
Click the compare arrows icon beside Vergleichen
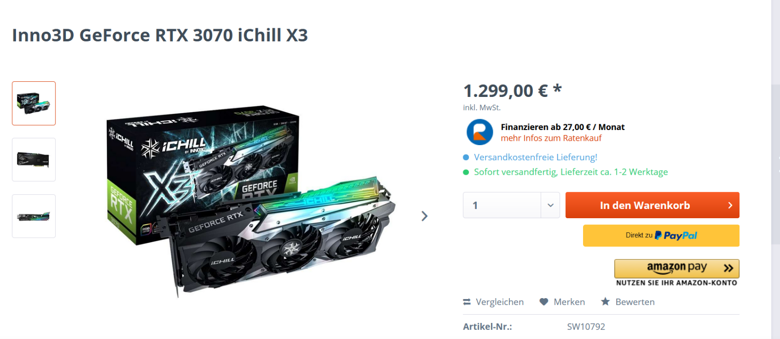click(467, 302)
